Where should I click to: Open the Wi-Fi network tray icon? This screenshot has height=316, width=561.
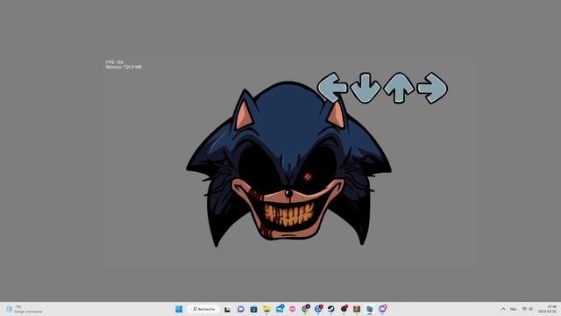pyautogui.click(x=524, y=309)
